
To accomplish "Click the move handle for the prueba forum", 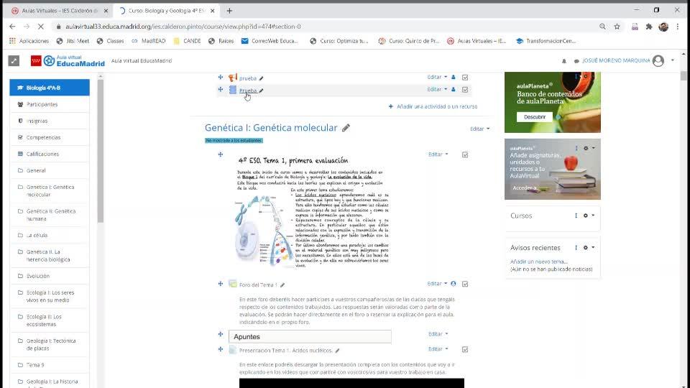I will 221,78.
